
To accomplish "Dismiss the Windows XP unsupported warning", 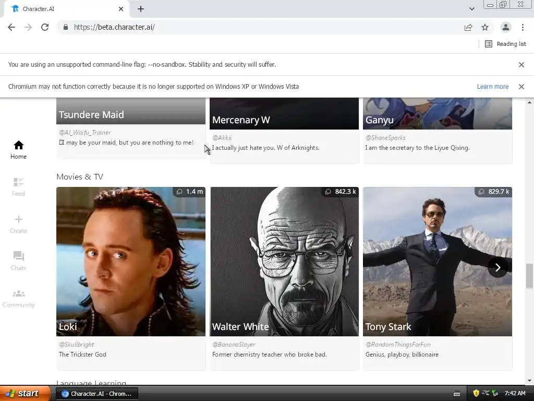I will click(521, 87).
